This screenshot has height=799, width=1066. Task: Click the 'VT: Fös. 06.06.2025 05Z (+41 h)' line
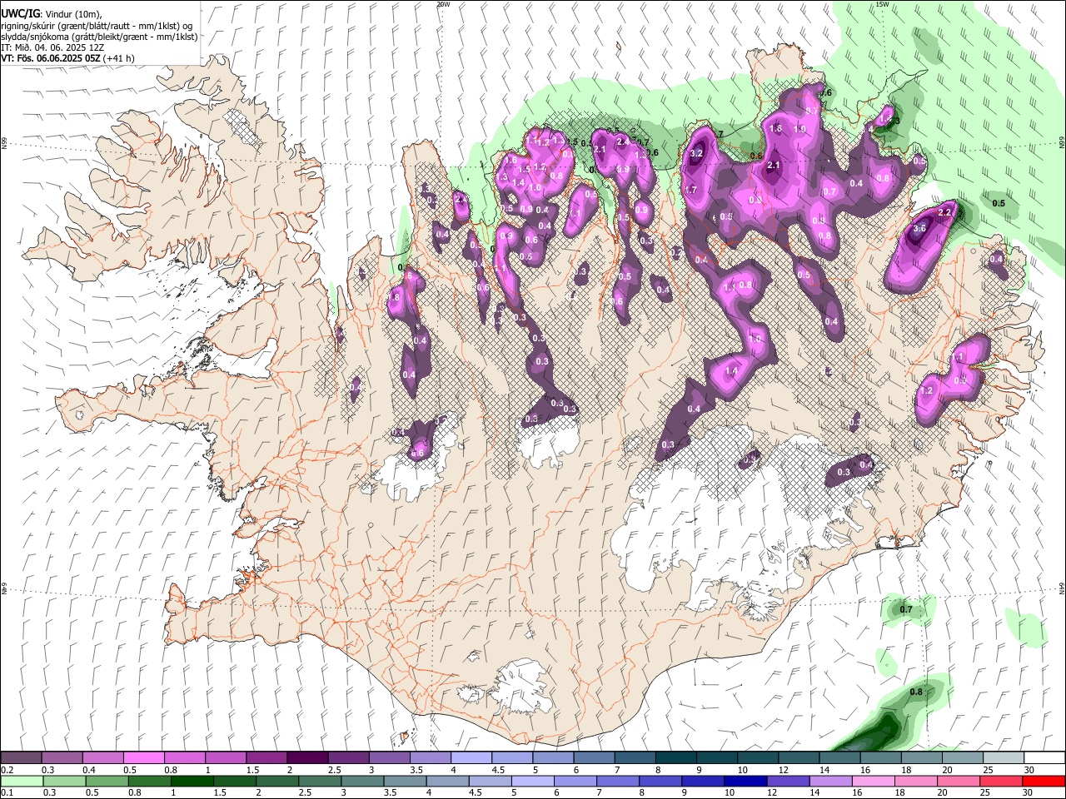(67, 58)
